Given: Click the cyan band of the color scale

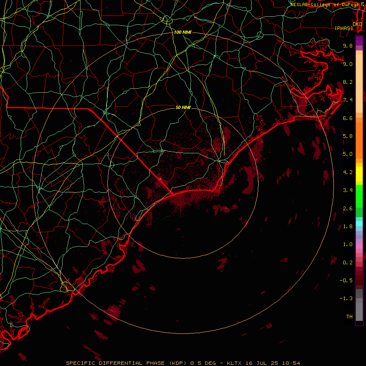Looking at the screenshot, I should click(359, 224).
